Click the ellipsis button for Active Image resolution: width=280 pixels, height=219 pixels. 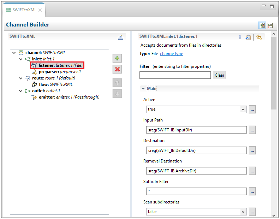[252, 109]
